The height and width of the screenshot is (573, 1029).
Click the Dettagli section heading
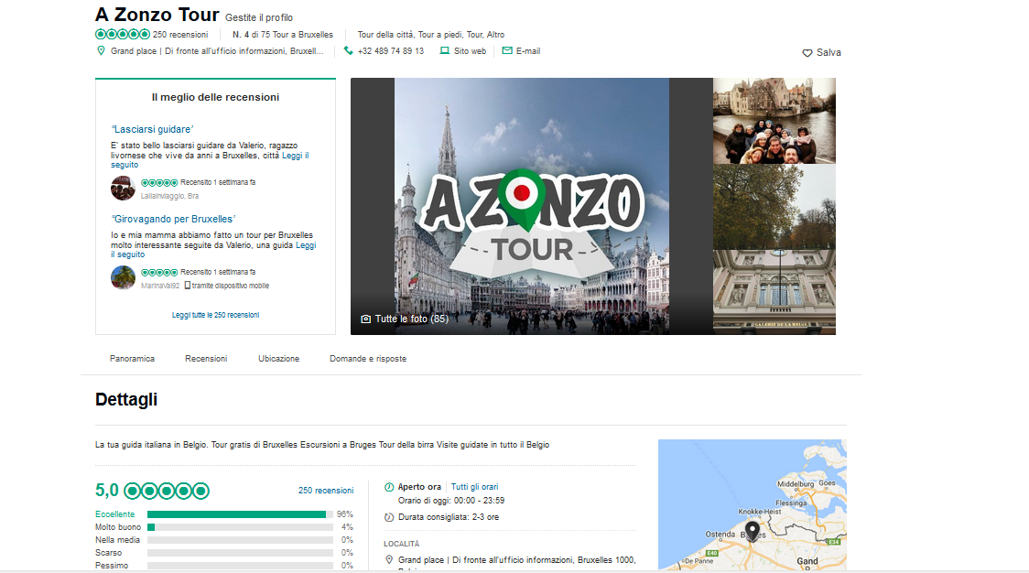(126, 400)
